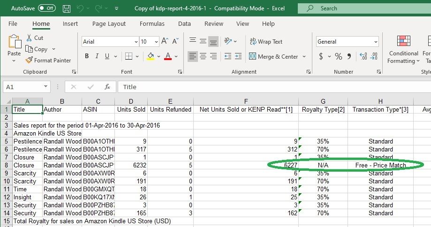Switch to the View tab
431x227 pixels.
click(x=243, y=24)
